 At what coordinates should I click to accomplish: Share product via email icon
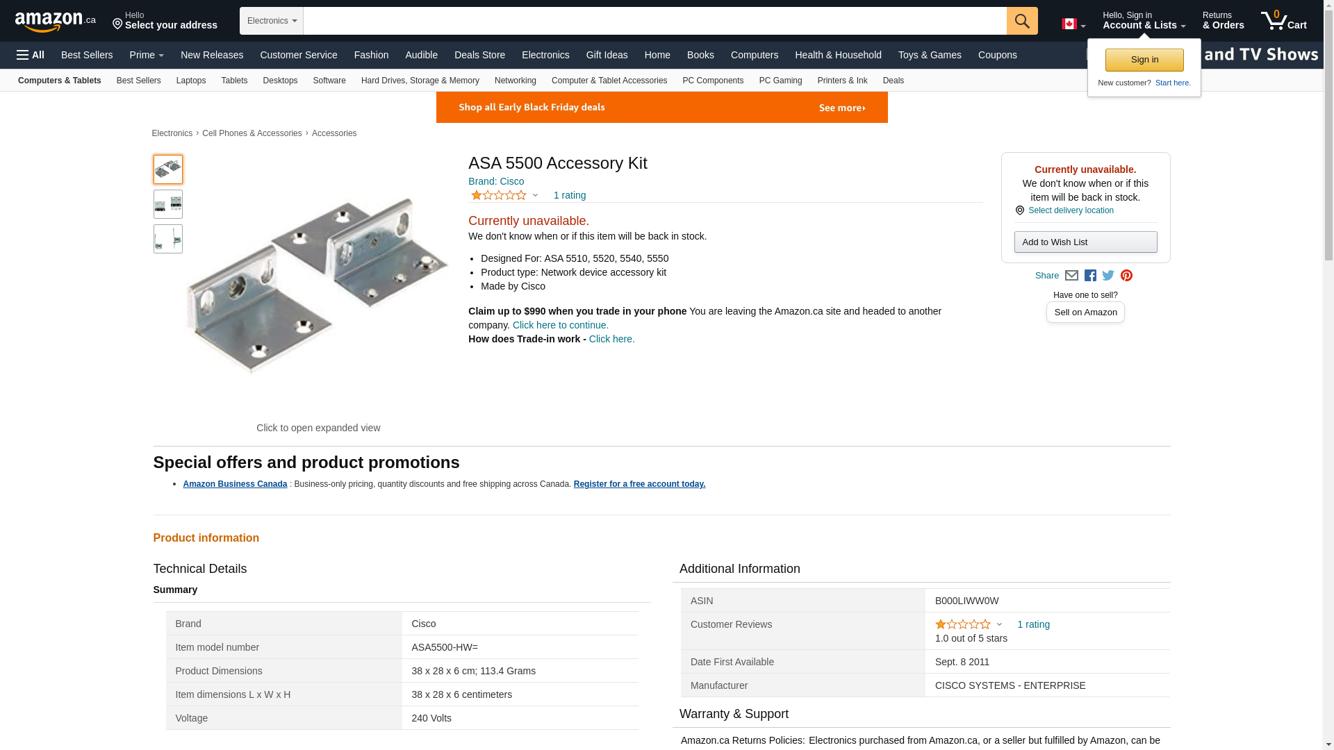tap(1071, 276)
